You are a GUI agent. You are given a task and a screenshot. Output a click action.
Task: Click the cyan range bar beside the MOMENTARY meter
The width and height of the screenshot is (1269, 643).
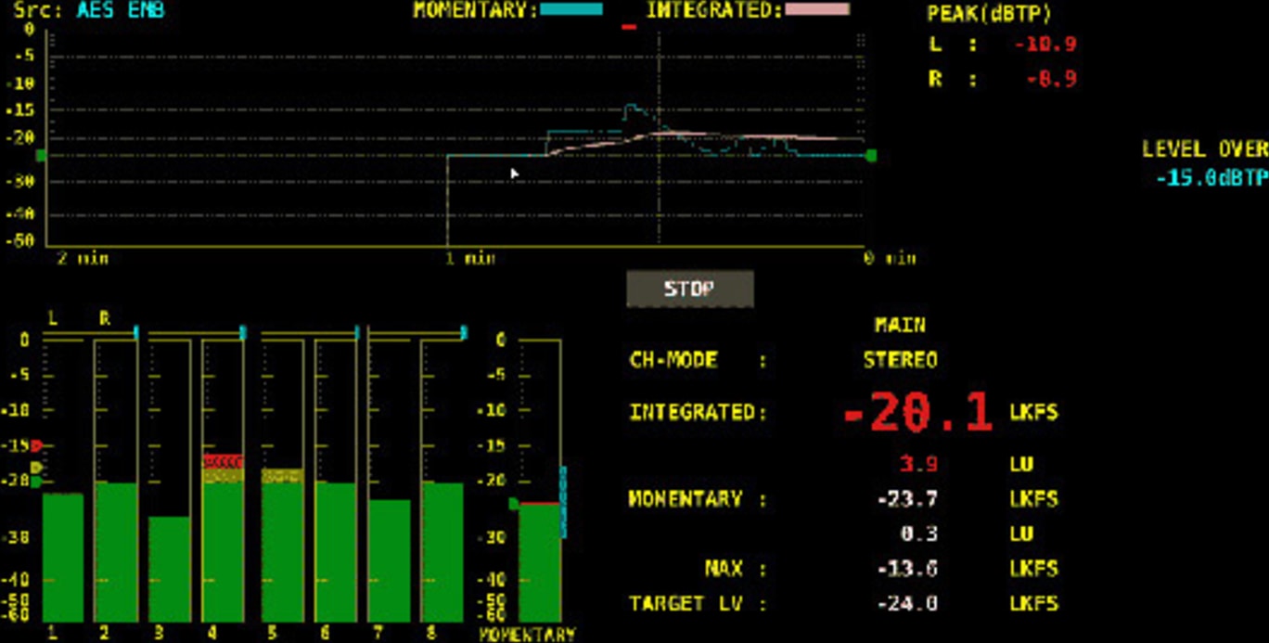[563, 502]
